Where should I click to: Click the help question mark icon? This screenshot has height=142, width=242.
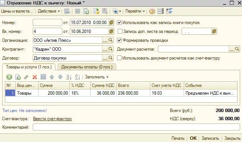coord(152,11)
